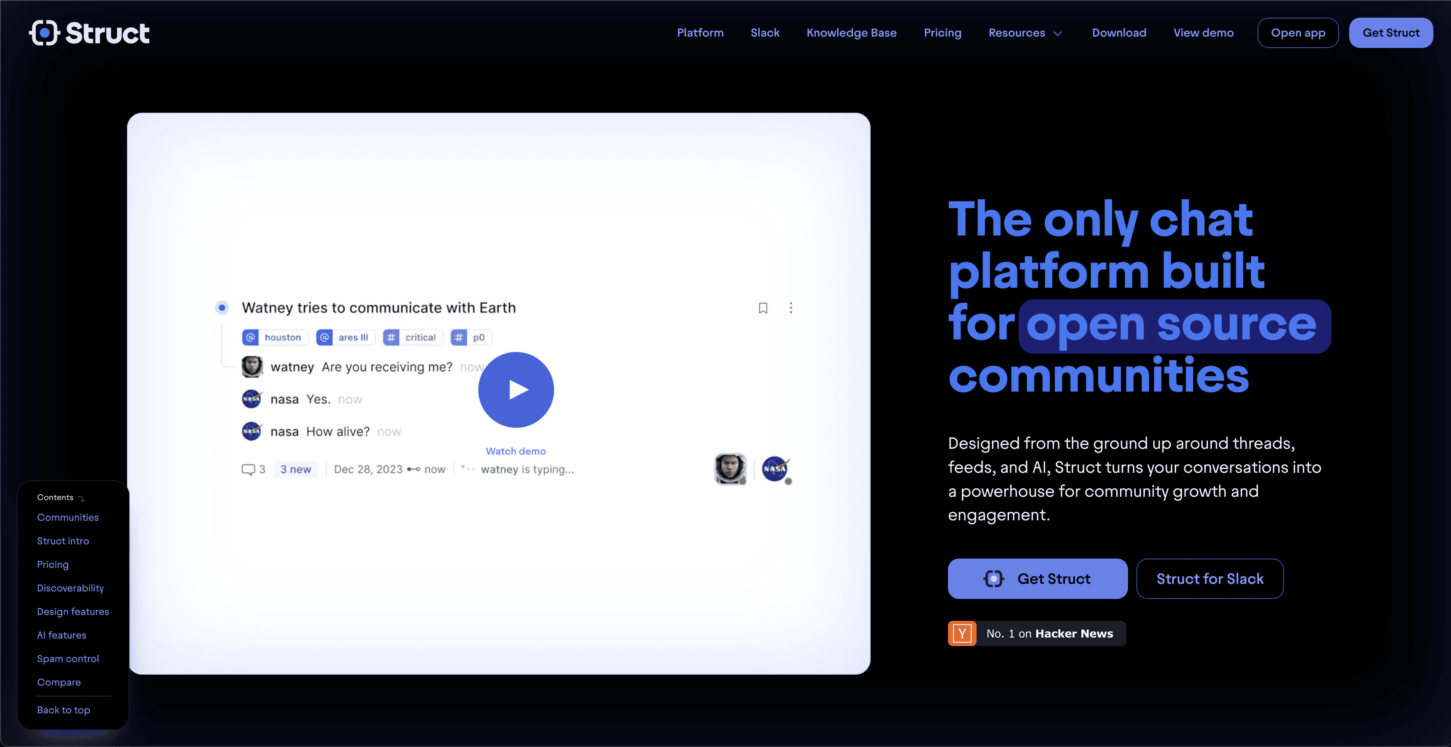The width and height of the screenshot is (1451, 747).
Task: Click the astronaut avatar at thread bottom right
Action: pyautogui.click(x=730, y=469)
